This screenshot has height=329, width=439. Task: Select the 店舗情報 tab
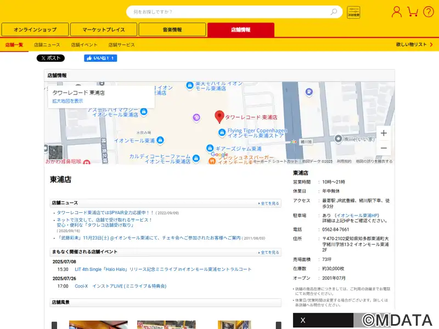(241, 30)
